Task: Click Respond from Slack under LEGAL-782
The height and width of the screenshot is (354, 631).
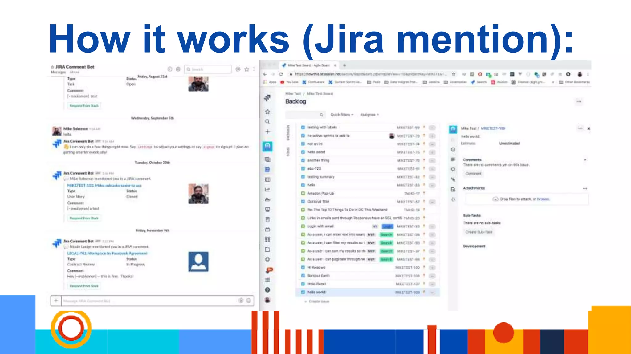Action: click(84, 286)
